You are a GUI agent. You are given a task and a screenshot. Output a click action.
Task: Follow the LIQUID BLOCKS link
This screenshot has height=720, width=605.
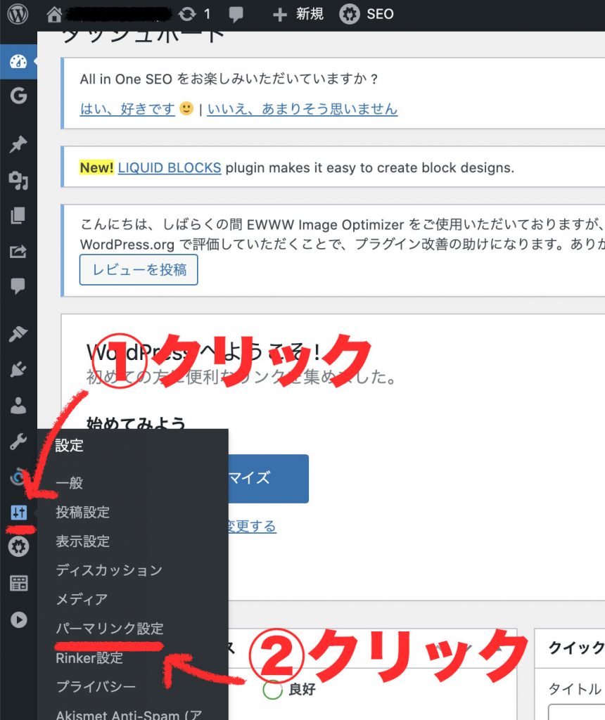170,168
